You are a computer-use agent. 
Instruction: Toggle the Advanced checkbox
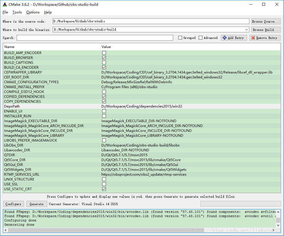click(x=200, y=38)
